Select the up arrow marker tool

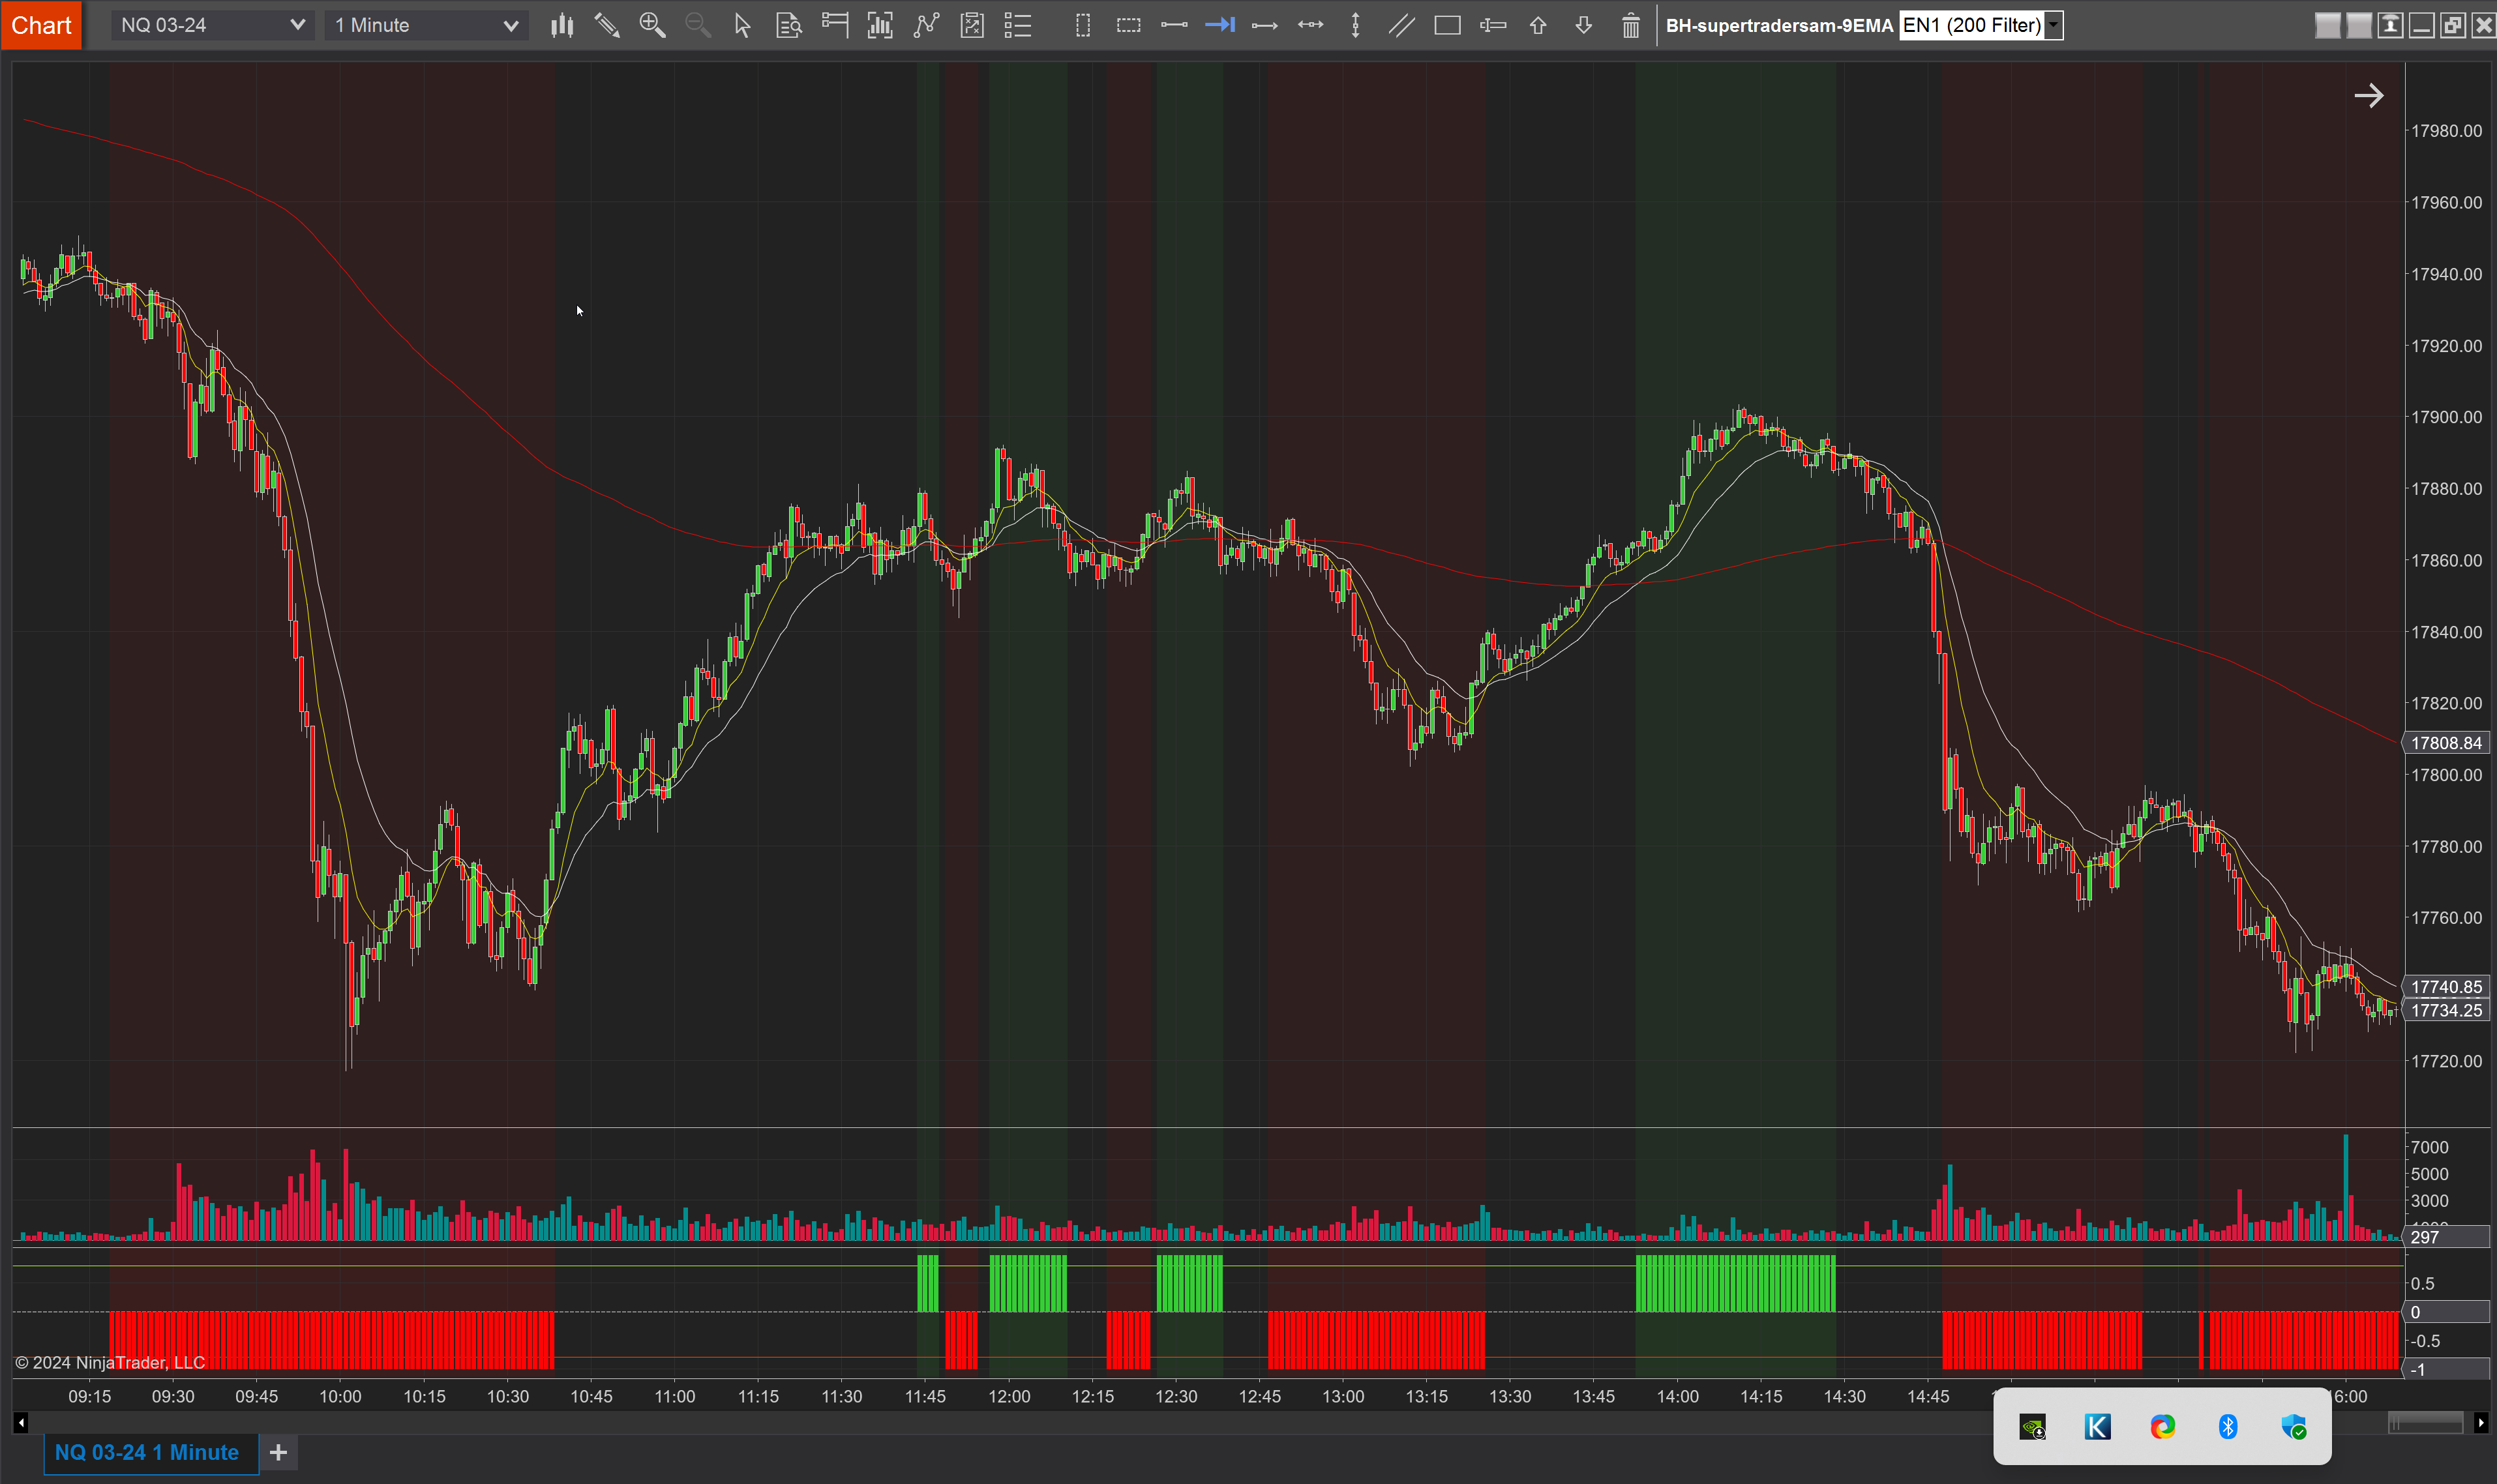pyautogui.click(x=1538, y=25)
